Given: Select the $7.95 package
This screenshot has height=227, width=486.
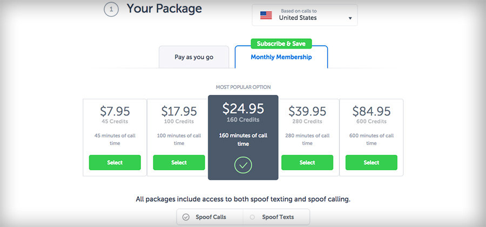Looking at the screenshot, I should [114, 162].
